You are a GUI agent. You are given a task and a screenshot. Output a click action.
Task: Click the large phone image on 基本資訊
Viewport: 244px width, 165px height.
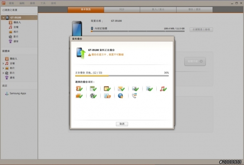[77, 29]
